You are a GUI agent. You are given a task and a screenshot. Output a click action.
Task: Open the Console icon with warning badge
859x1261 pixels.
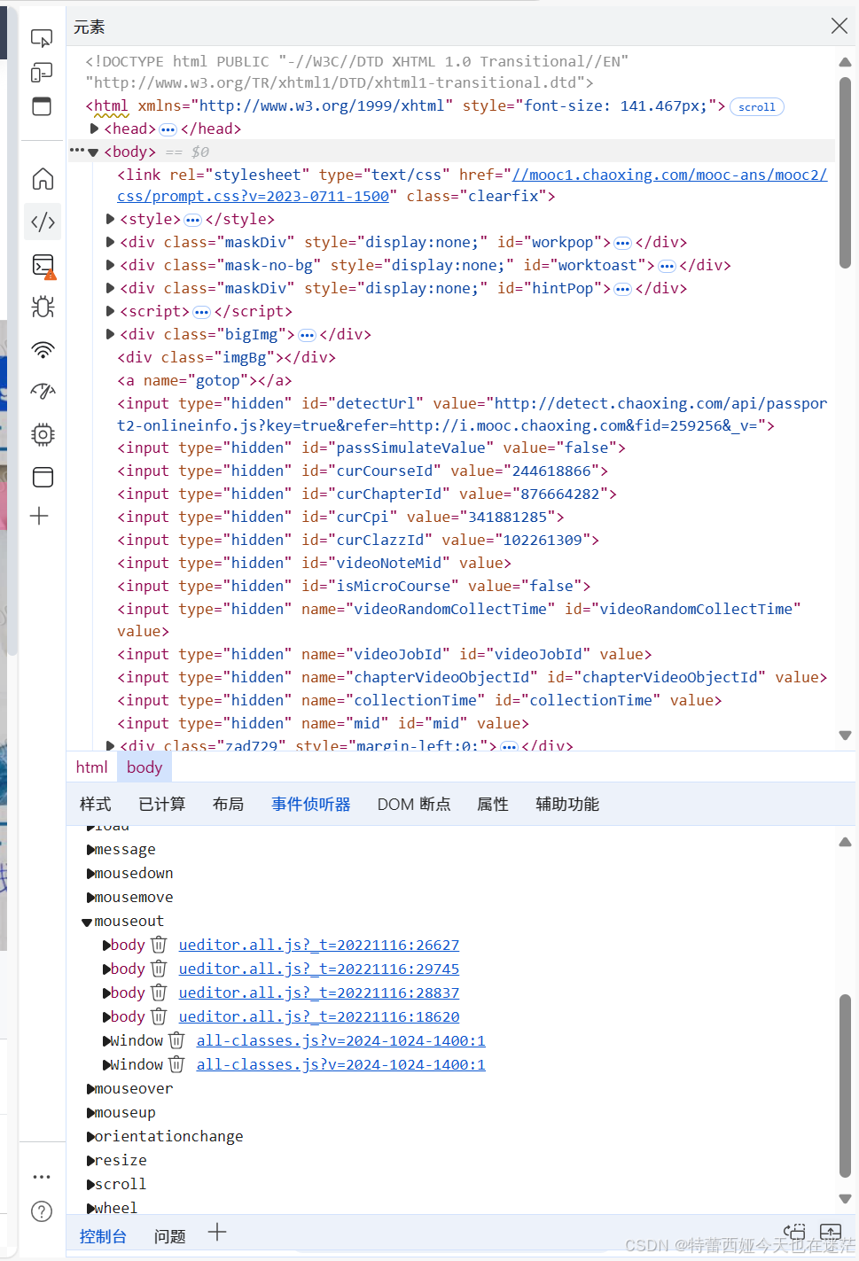pos(43,266)
